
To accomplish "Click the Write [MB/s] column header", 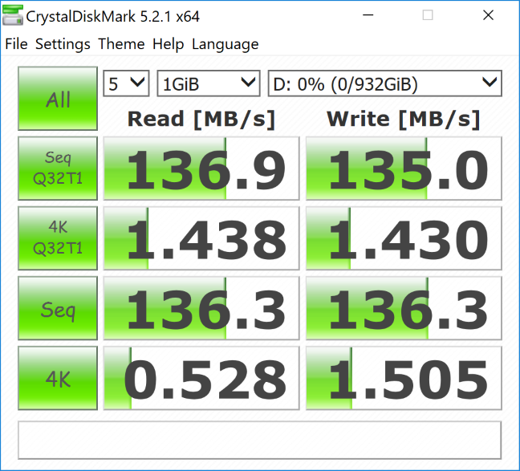I will tap(404, 119).
